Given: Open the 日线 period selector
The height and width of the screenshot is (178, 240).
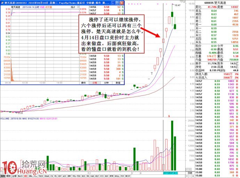Looking at the screenshot, I should 190,173.
